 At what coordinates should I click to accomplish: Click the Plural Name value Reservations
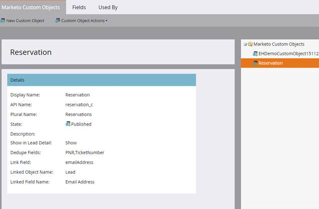pos(79,115)
